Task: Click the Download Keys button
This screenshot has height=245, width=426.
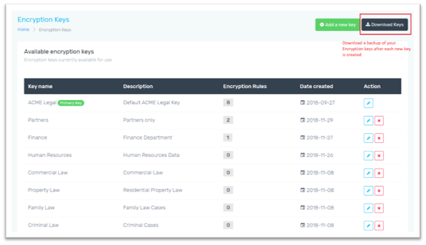Action: 385,24
